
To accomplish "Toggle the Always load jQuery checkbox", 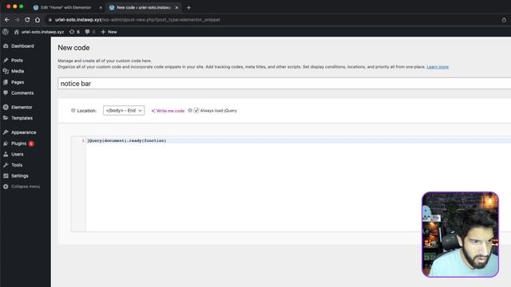I will [x=196, y=111].
